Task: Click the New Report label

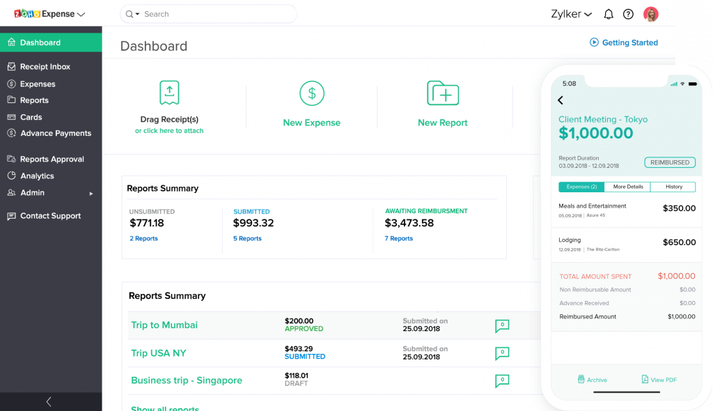Action: click(442, 123)
